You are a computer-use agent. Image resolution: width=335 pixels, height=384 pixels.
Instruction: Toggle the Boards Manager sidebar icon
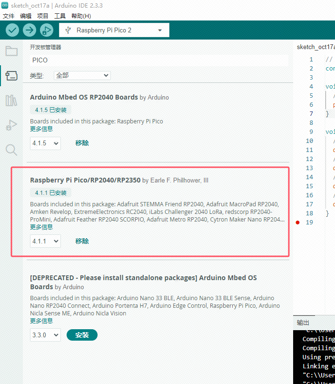[11, 76]
